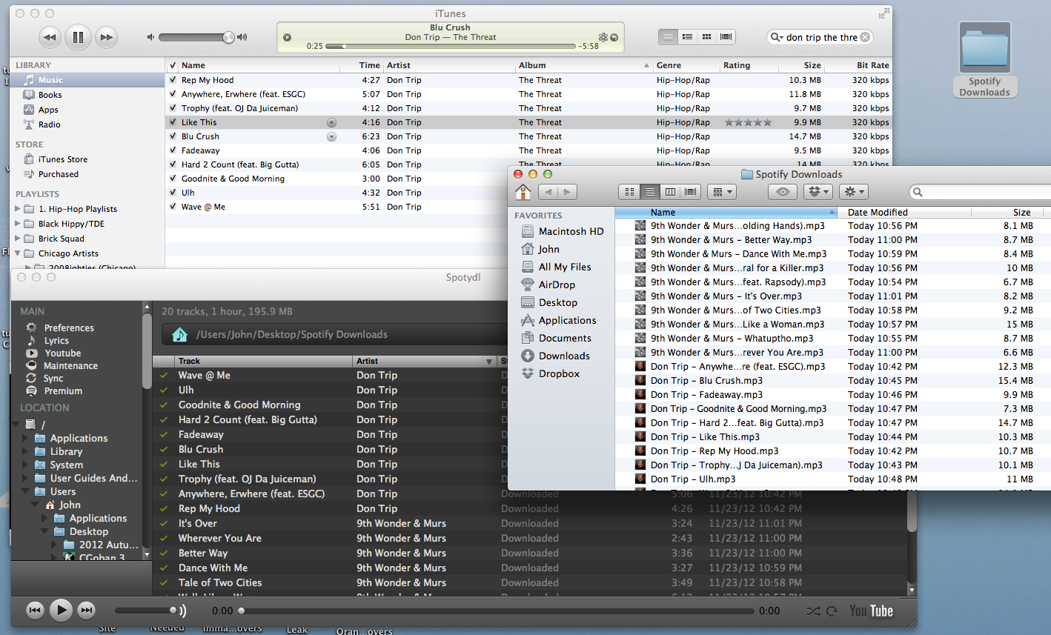Select Music in iTunes library sidebar
This screenshot has height=635, width=1051.
tap(87, 80)
